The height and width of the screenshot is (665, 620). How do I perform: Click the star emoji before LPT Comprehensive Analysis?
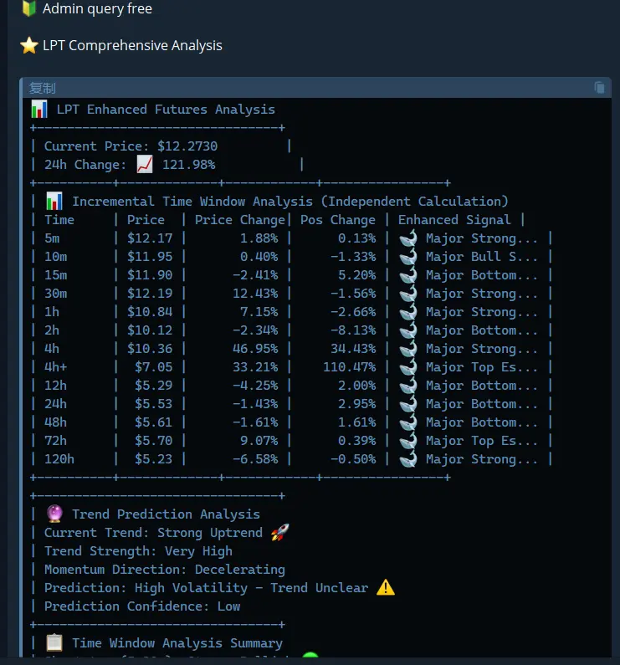(x=29, y=45)
